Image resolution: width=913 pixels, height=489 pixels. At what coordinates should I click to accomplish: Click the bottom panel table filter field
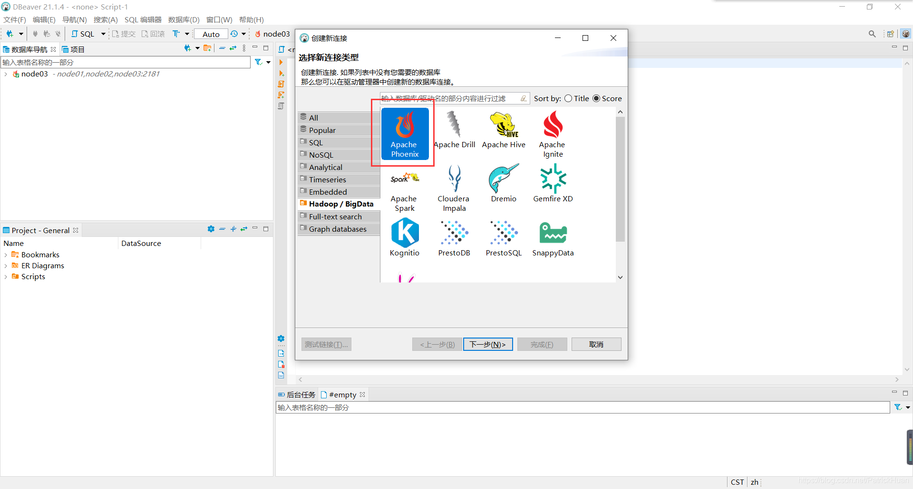tap(583, 407)
